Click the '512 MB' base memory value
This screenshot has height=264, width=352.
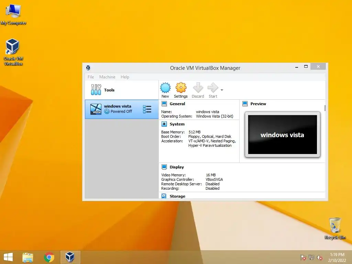click(x=195, y=132)
